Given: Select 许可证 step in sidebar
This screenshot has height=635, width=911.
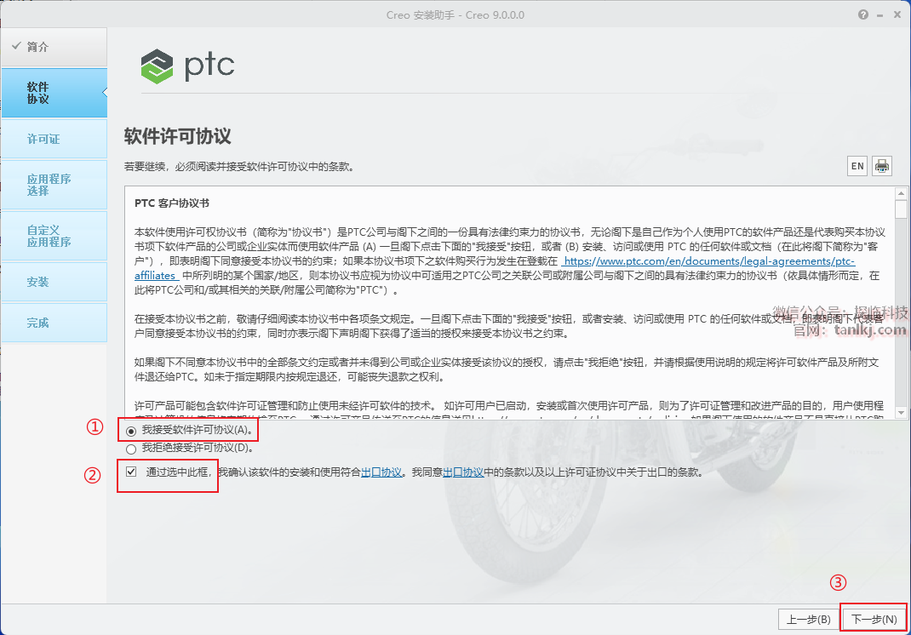Looking at the screenshot, I should 54,139.
